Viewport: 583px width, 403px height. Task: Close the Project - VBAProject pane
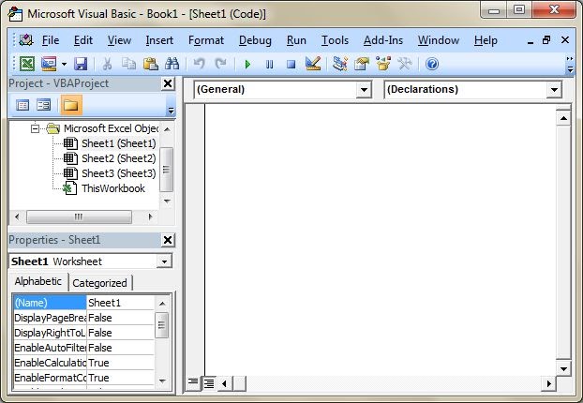coord(168,83)
